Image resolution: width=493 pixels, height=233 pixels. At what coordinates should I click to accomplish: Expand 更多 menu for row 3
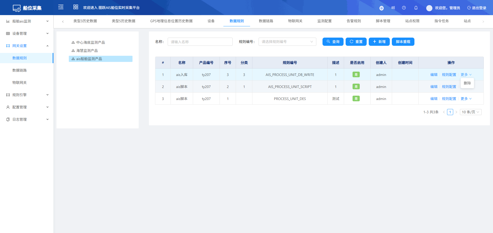pyautogui.click(x=466, y=99)
